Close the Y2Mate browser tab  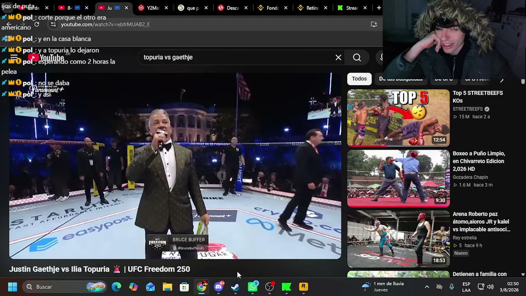(x=167, y=8)
